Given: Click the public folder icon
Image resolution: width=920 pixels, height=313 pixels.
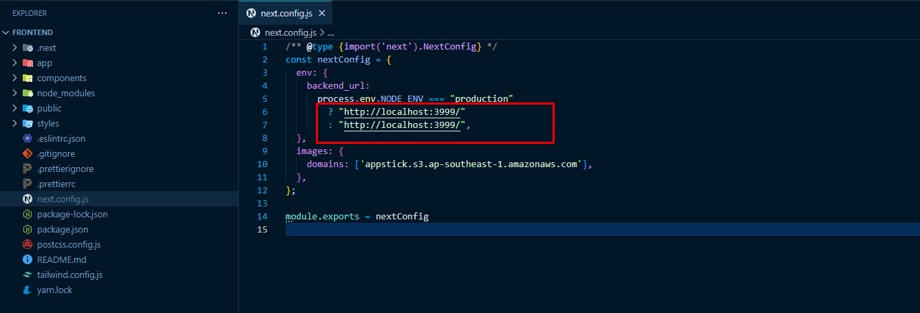Looking at the screenshot, I should (x=28, y=108).
